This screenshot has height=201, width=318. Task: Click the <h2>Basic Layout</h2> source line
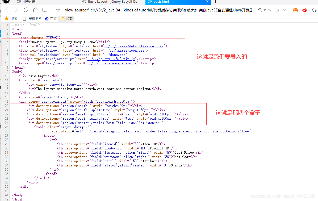(x=39, y=76)
